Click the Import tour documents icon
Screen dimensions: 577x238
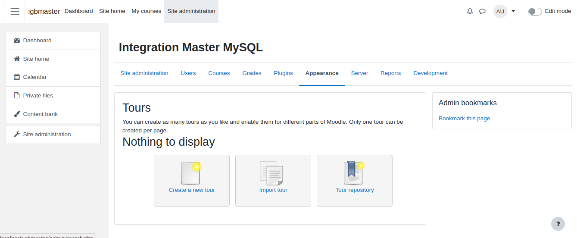(x=271, y=173)
